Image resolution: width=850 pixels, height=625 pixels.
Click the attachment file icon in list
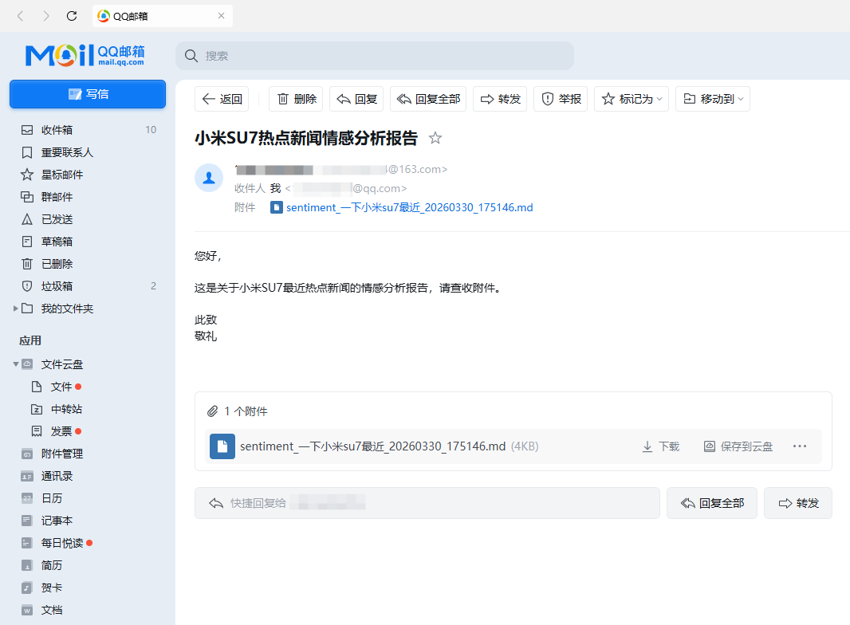(x=222, y=446)
